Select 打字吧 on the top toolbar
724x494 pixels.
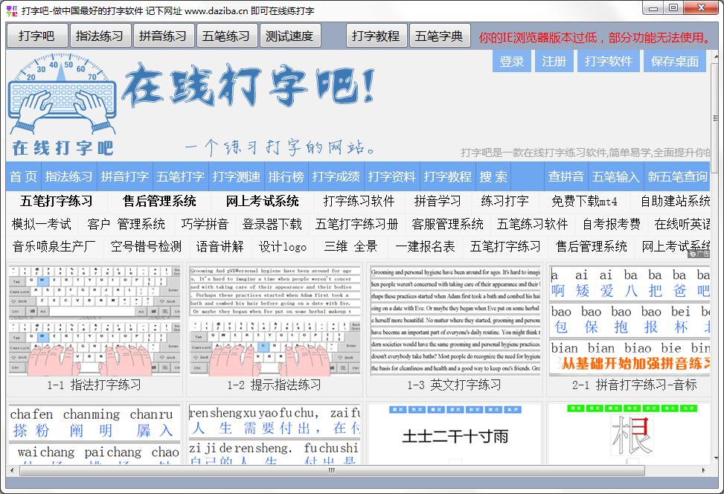point(36,35)
